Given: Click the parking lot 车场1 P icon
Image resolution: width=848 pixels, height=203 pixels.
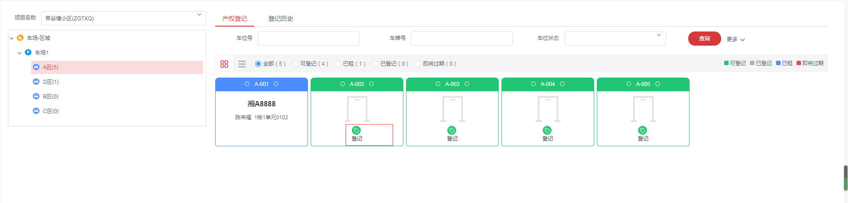Looking at the screenshot, I should coord(28,52).
